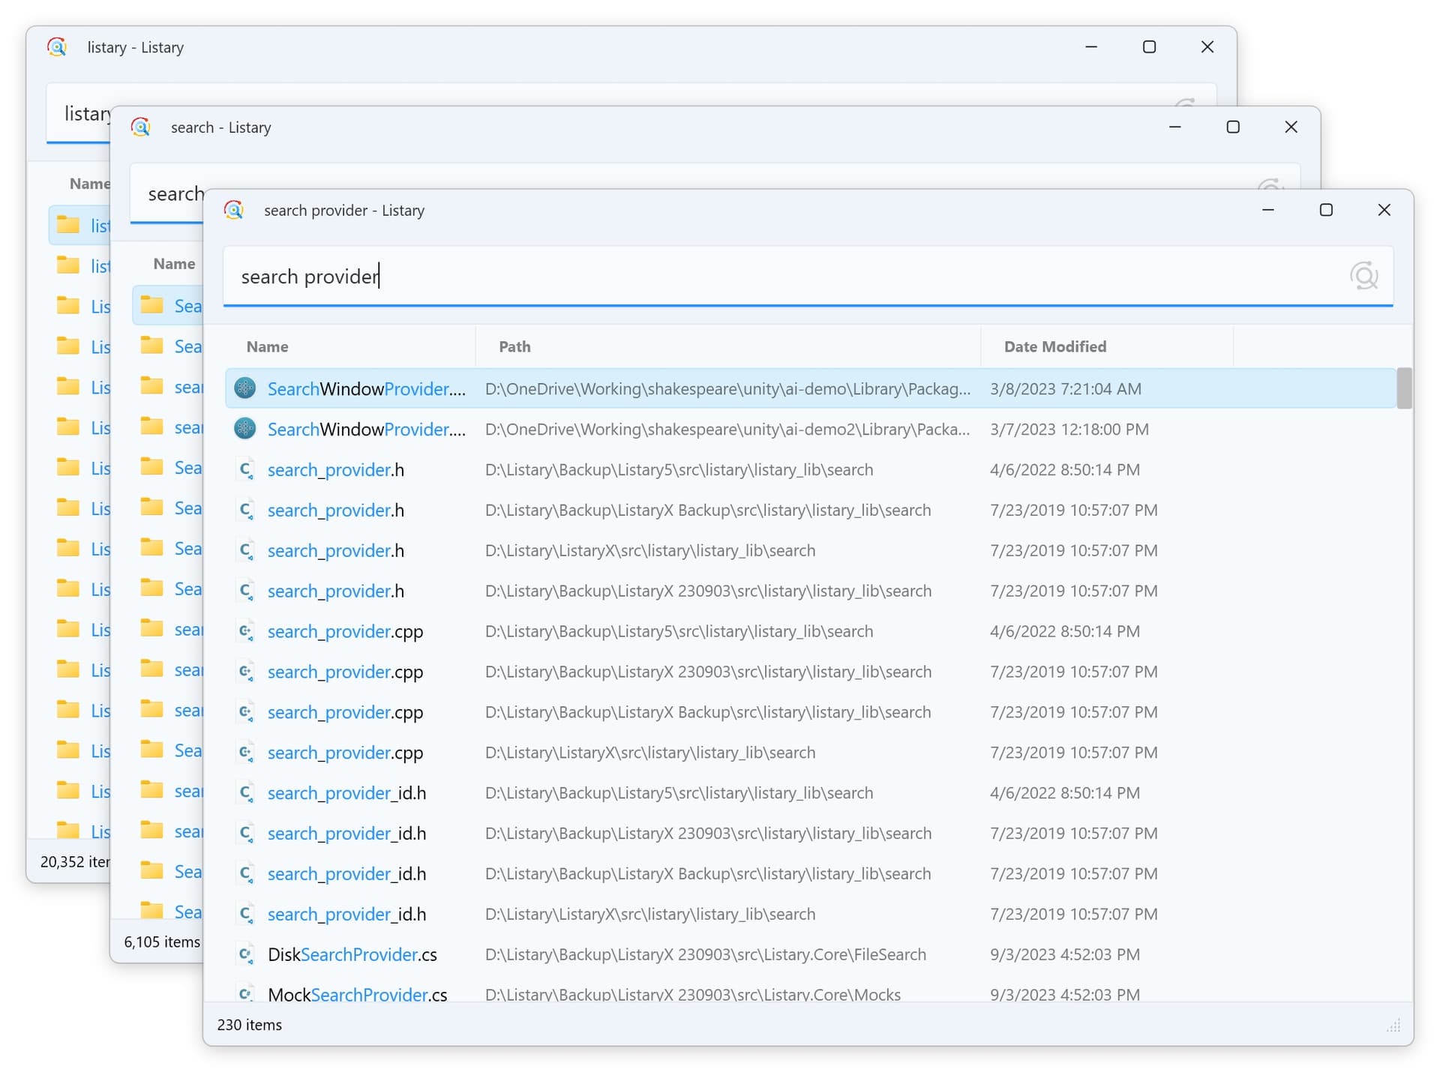Screen dimensions: 1440x1072
Task: Open search_provider_id.h in ListaryX source
Action: [x=347, y=914]
